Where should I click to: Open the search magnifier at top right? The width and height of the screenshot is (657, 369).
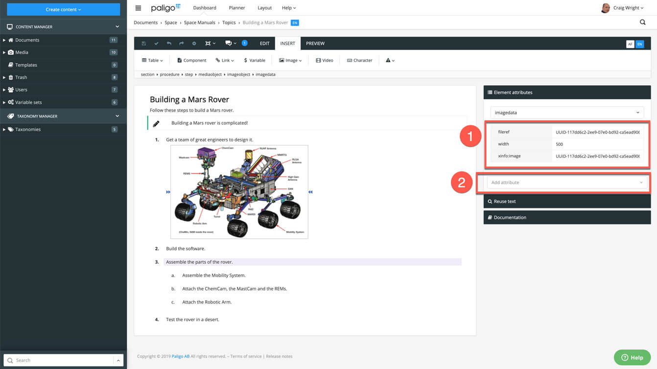642,23
